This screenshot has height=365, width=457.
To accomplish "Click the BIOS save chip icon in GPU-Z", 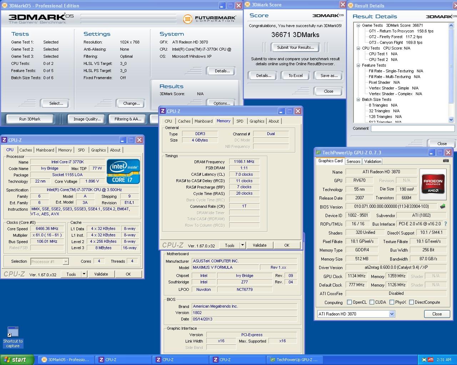I will pos(443,206).
